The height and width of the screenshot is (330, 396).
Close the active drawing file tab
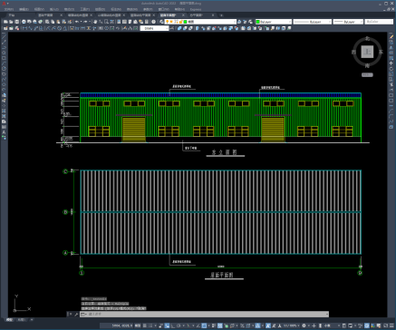(x=183, y=15)
